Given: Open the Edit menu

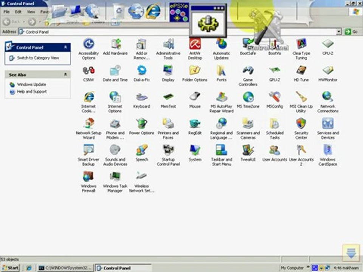Looking at the screenshot, I should tap(18, 12).
